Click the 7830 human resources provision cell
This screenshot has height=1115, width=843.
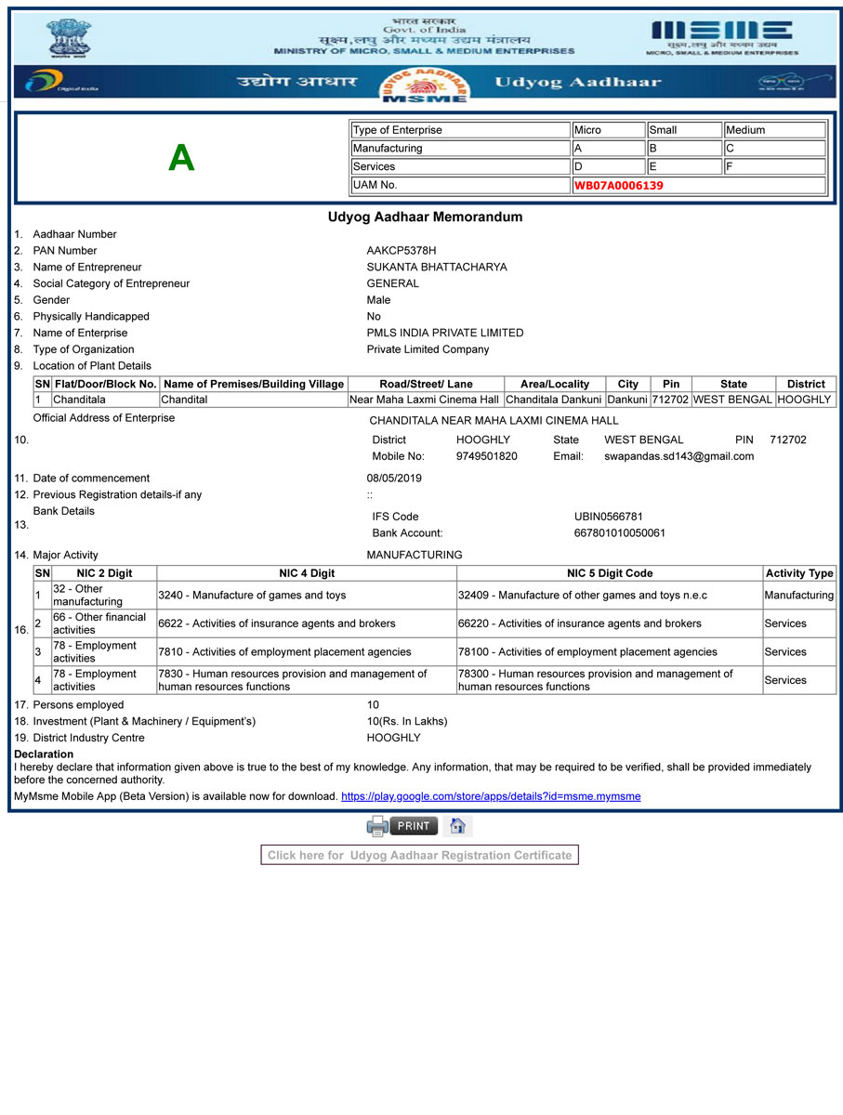click(x=307, y=680)
